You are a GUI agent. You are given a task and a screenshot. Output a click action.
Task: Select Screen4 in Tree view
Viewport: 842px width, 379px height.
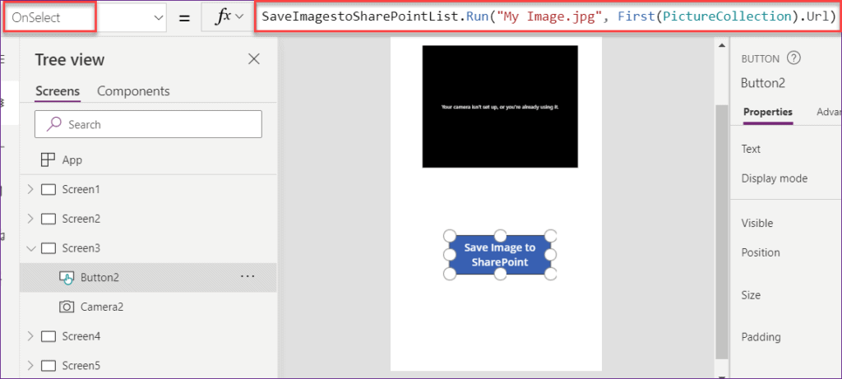coord(81,336)
